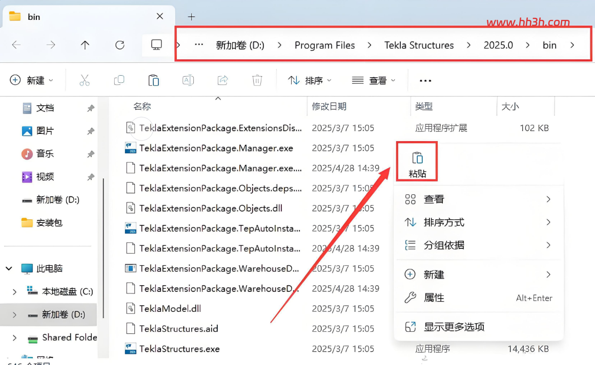The width and height of the screenshot is (595, 365).
Task: Click the Copy icon in toolbar
Action: click(x=119, y=80)
